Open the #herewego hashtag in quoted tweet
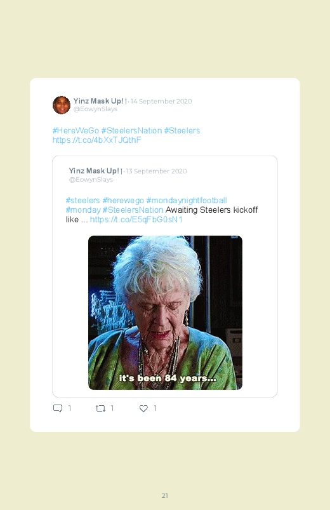This screenshot has height=510, width=330. (x=123, y=200)
